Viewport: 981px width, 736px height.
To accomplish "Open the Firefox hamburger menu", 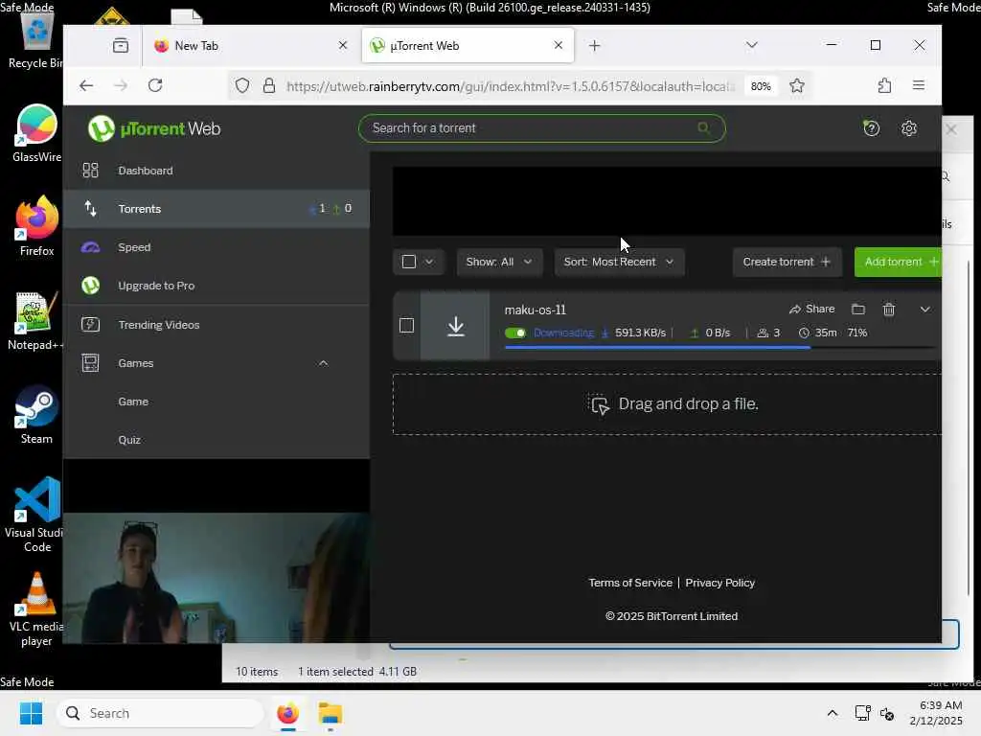I will pos(918,85).
